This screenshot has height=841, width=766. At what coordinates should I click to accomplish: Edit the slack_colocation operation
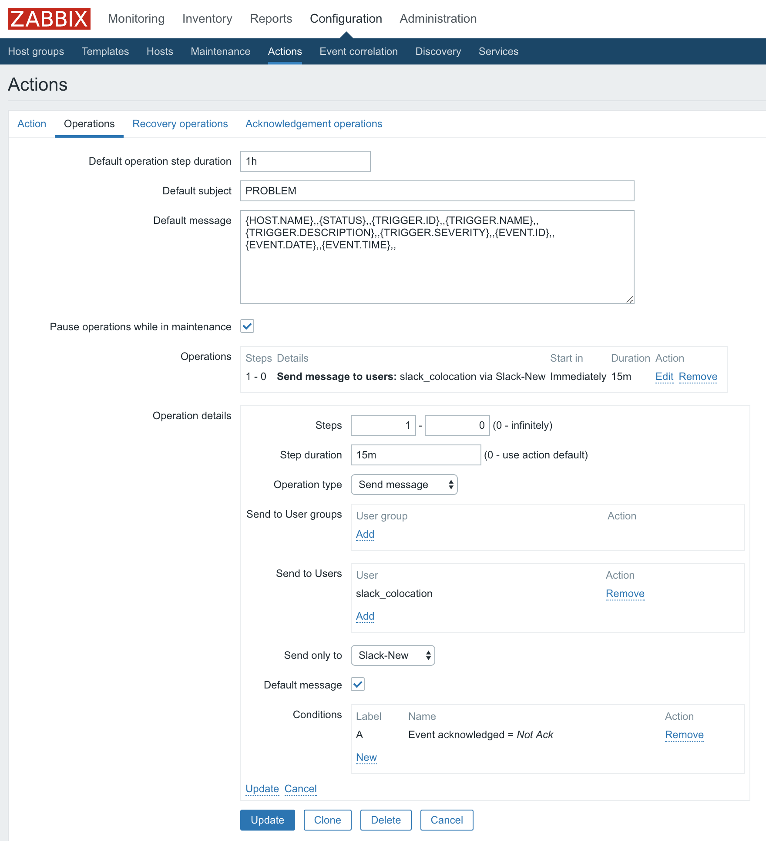point(664,376)
